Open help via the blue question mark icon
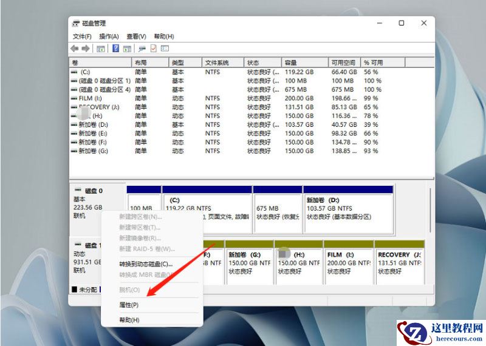486x346 pixels. 115,49
